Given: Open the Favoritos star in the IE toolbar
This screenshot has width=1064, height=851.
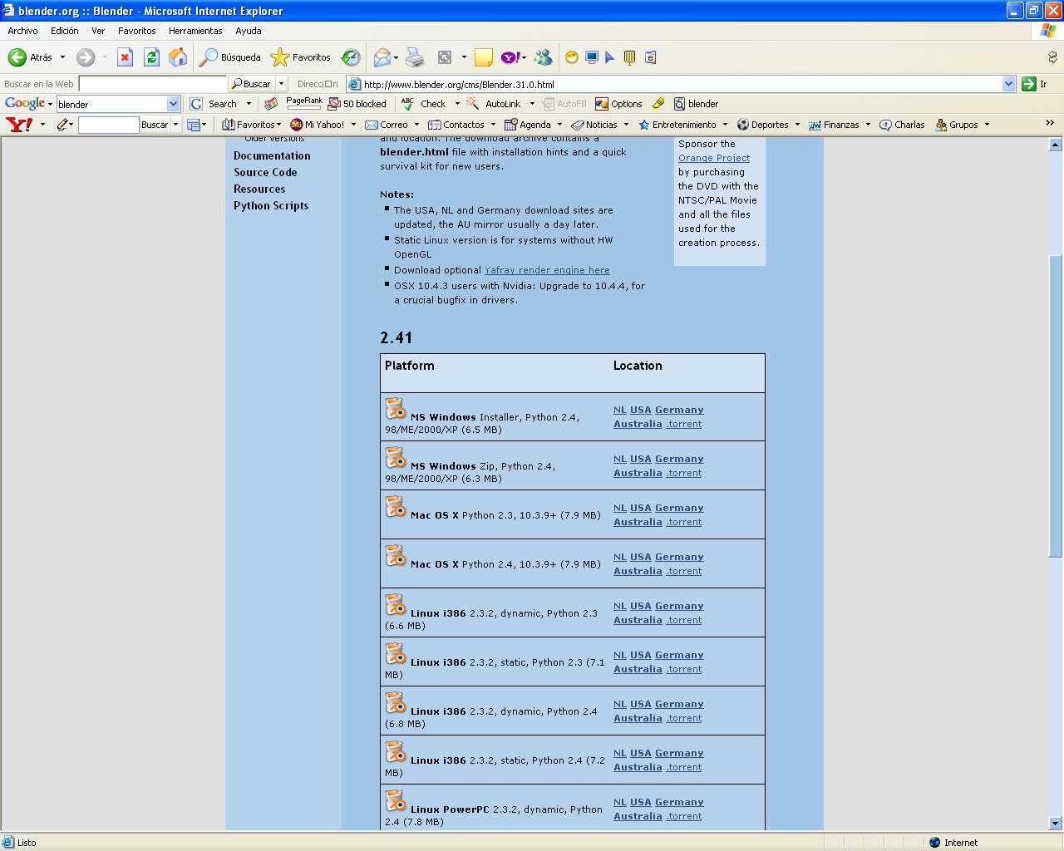Looking at the screenshot, I should click(x=301, y=57).
